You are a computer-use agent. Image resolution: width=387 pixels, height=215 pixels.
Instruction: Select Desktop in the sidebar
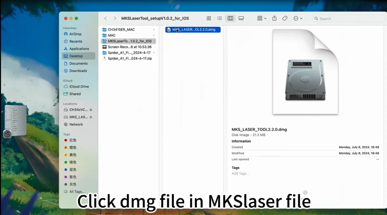point(78,56)
